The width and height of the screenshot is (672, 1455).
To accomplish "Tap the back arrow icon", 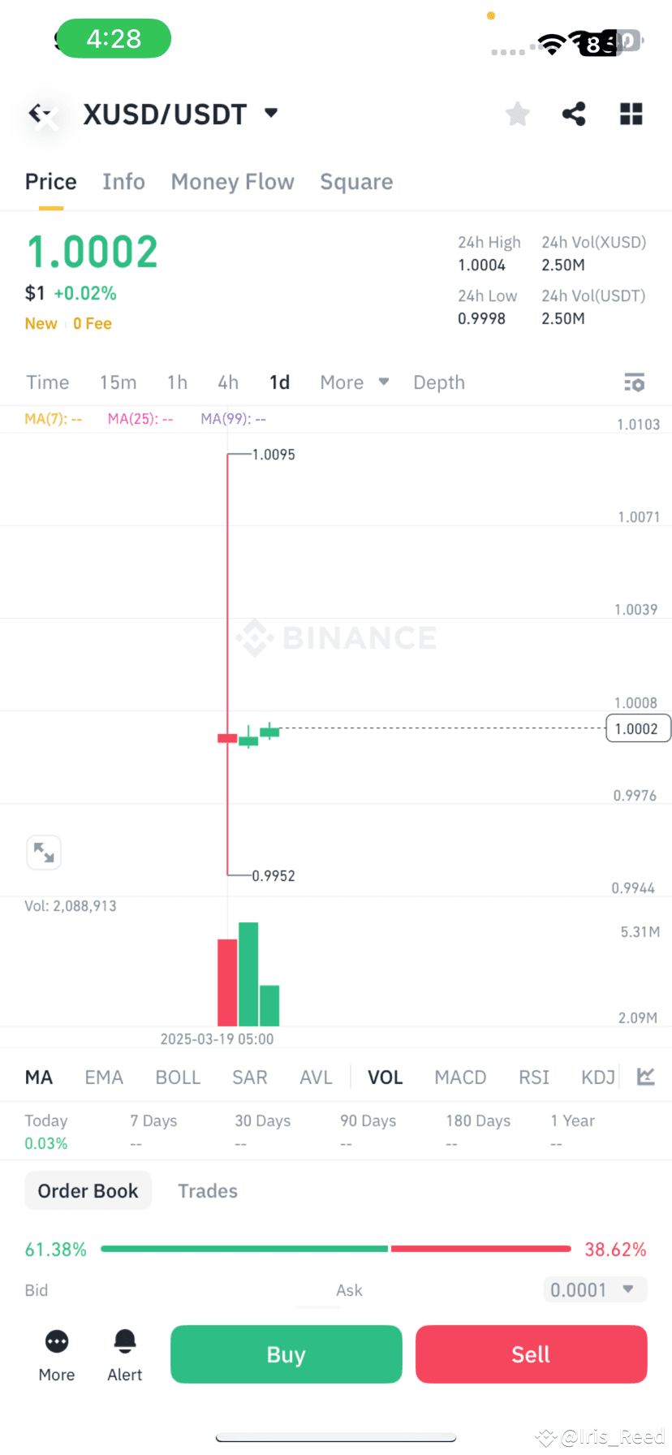I will pos(41,114).
